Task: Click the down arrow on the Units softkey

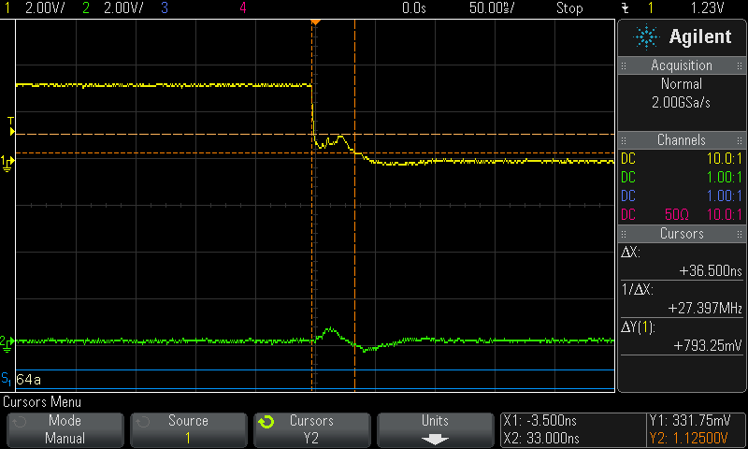Action: coord(435,439)
